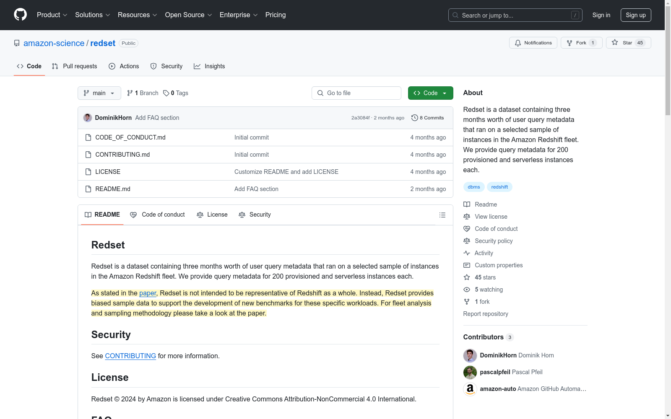Click the commit history clock icon
This screenshot has width=671, height=419.
coord(414,118)
